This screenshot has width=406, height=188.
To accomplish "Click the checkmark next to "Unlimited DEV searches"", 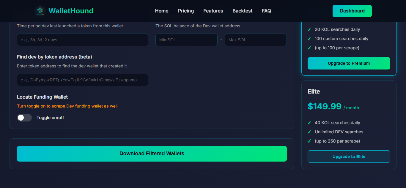I will tap(309, 132).
